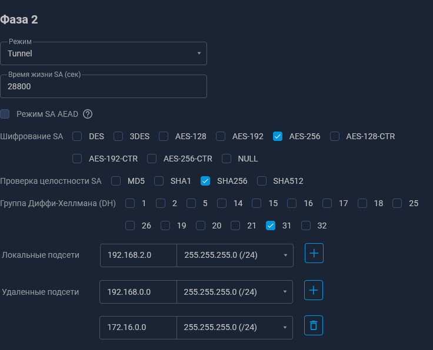Tick the MD5 integrity checkbox

(116, 181)
